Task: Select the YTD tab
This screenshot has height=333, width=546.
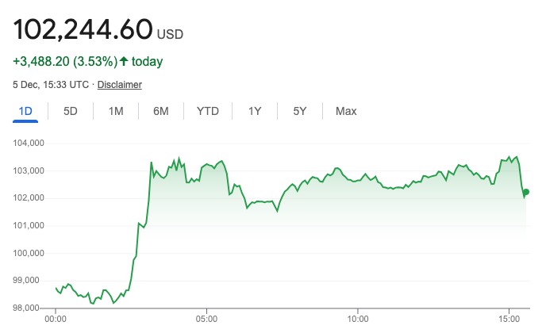Action: (208, 111)
